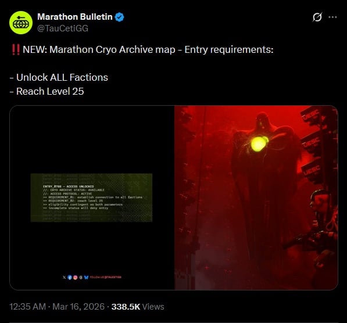The image size is (347, 323).
Task: Click the glowing yellow orb on figure
Action: [259, 144]
